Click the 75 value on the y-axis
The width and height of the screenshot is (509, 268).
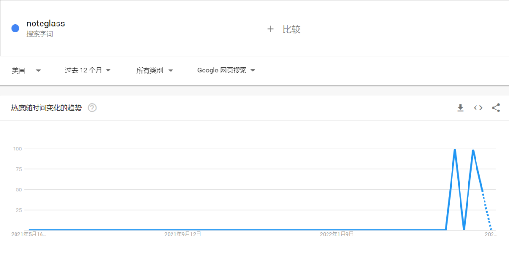pos(19,169)
